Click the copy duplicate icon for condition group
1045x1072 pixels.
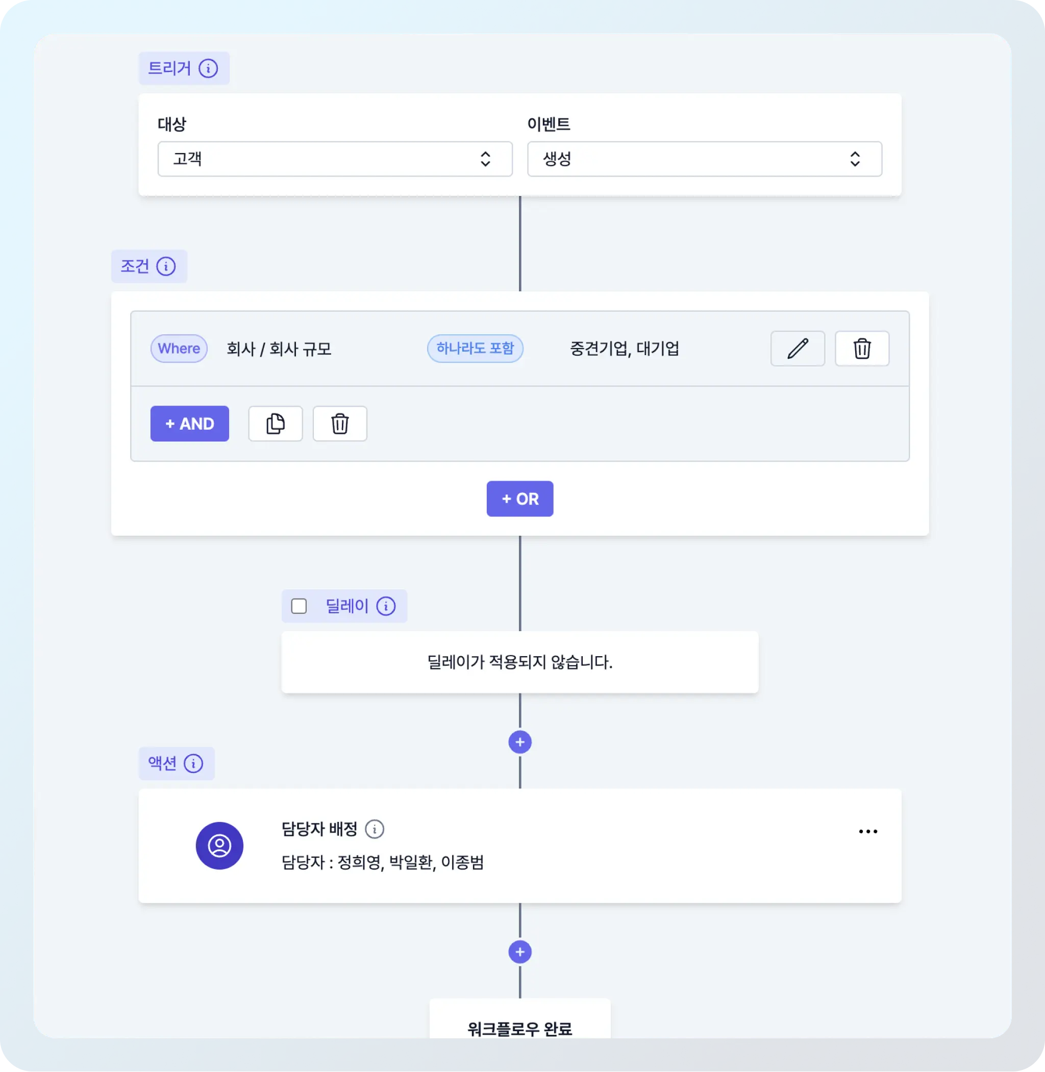coord(275,423)
